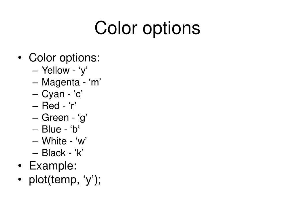Screen dimensions: 295x221
Task: Click the word 'Green' in the list
Action: (x=55, y=118)
